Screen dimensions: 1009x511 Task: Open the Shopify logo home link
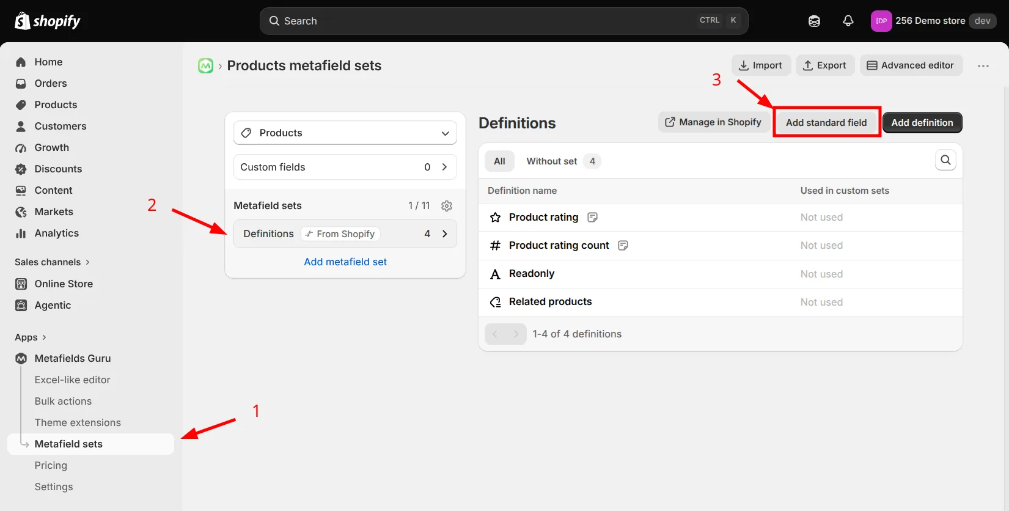(x=48, y=21)
